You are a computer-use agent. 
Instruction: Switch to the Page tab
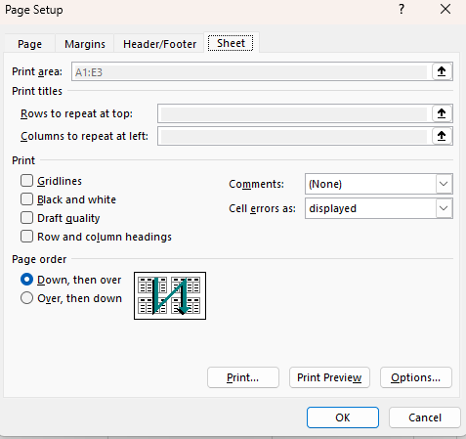(x=29, y=44)
